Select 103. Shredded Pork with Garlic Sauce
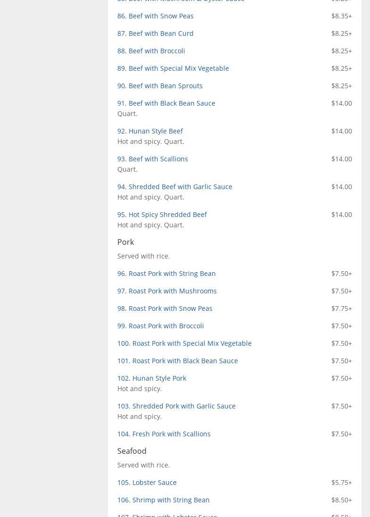The width and height of the screenshot is (370, 517). tap(176, 406)
